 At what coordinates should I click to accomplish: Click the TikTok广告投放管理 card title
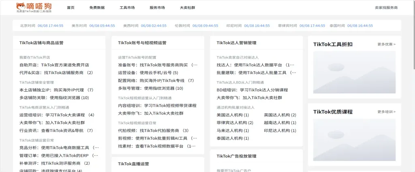tap(236, 156)
